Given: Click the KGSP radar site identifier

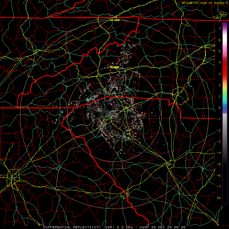Looking at the screenshot, I should (145, 227).
